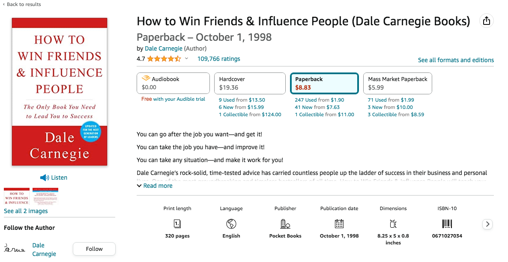The width and height of the screenshot is (508, 262).
Task: Click the building icon for Pocket Books publisher
Action: tap(285, 223)
